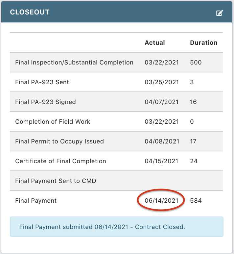Open the Closeout edit pencil icon
The width and height of the screenshot is (234, 254).
coord(220,13)
